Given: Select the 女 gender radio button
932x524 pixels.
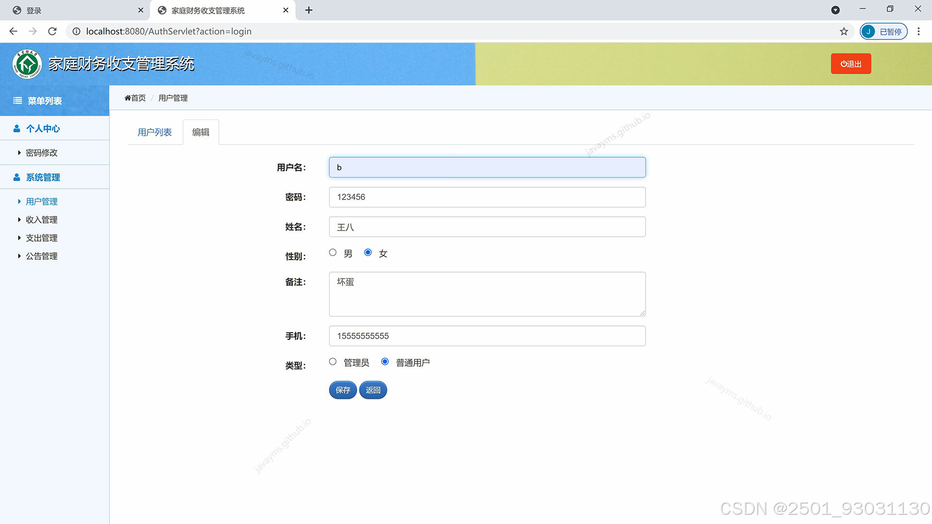Looking at the screenshot, I should click(x=368, y=252).
